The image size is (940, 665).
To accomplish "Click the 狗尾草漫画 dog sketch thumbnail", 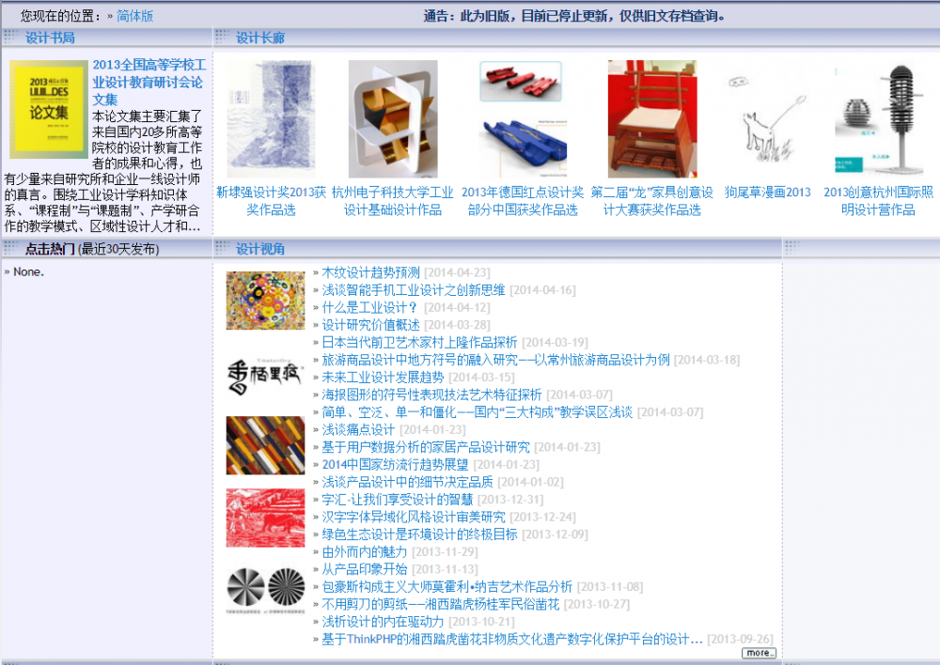I will 767,118.
